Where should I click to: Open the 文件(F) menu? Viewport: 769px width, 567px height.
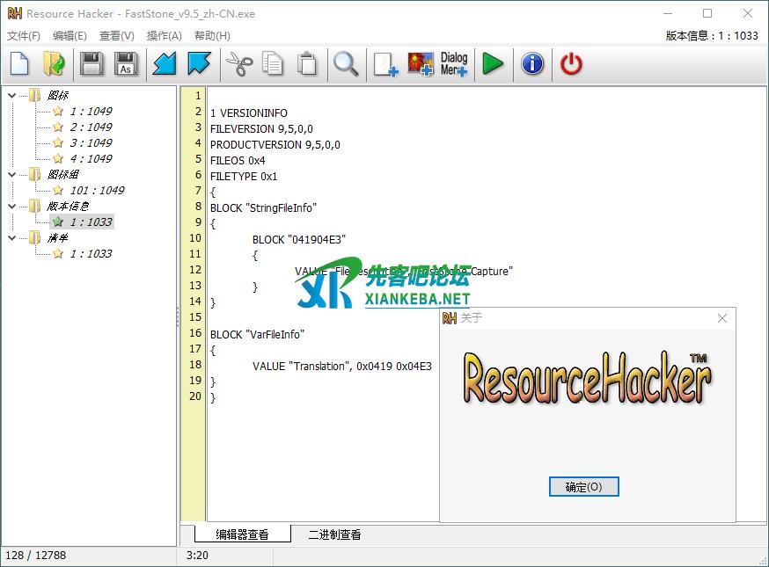pyautogui.click(x=24, y=36)
